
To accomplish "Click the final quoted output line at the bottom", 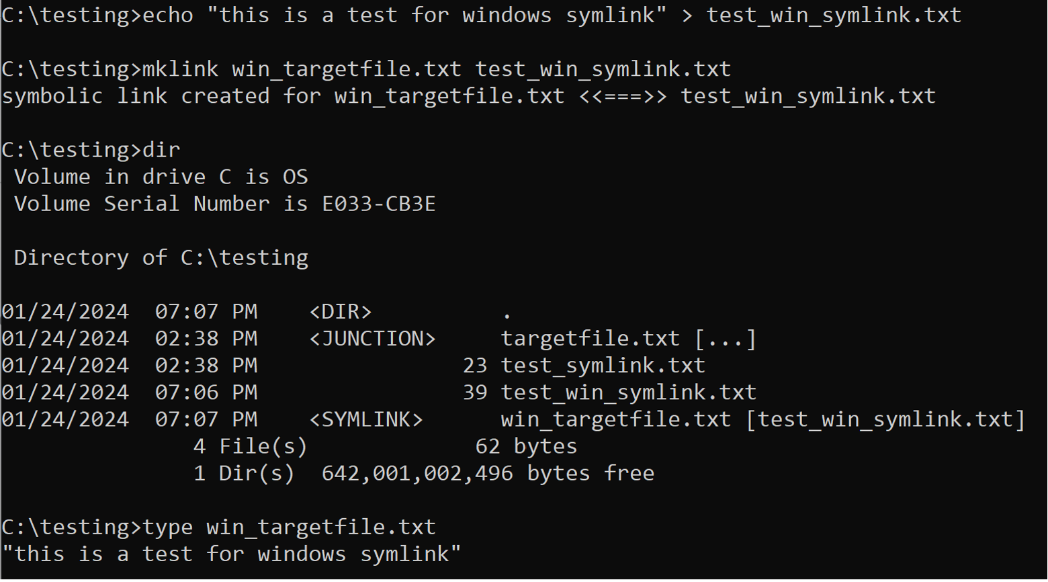I will [x=231, y=554].
